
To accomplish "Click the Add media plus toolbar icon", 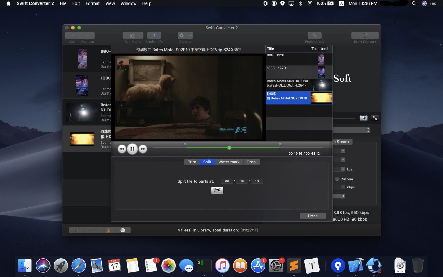I will point(72,35).
